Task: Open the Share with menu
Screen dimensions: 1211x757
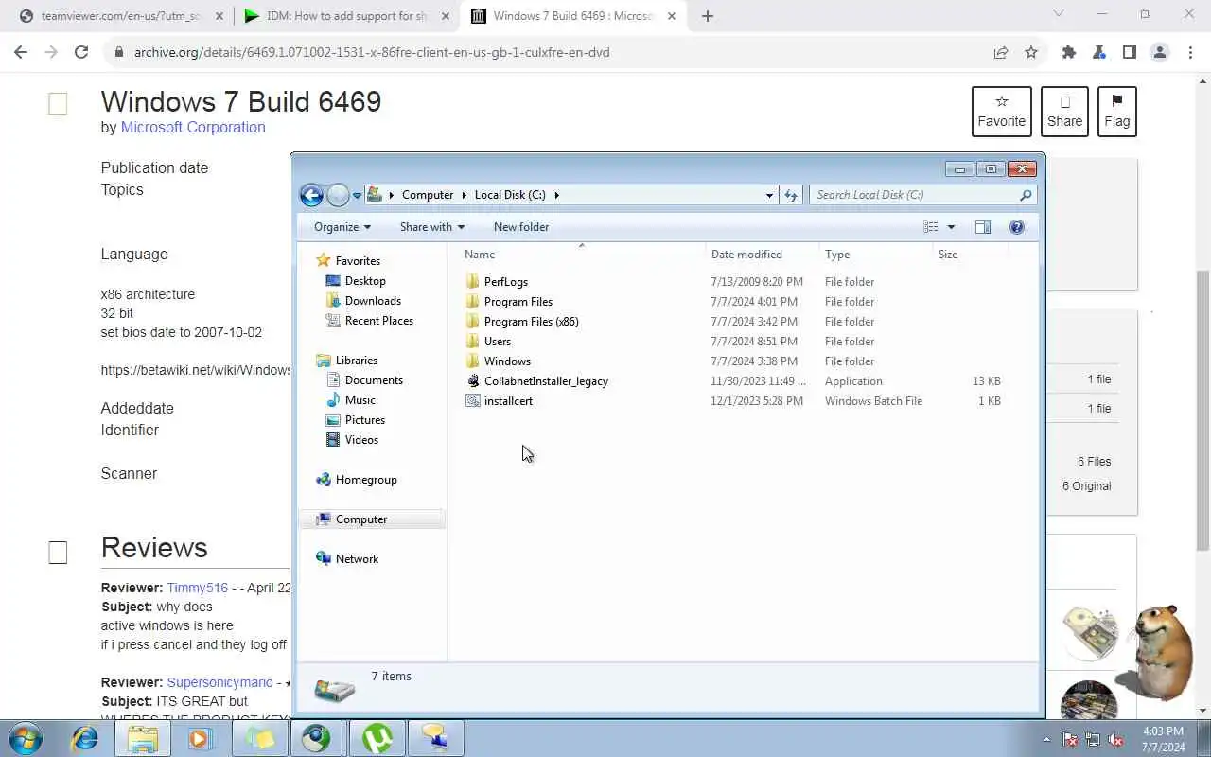Action: pyautogui.click(x=432, y=227)
